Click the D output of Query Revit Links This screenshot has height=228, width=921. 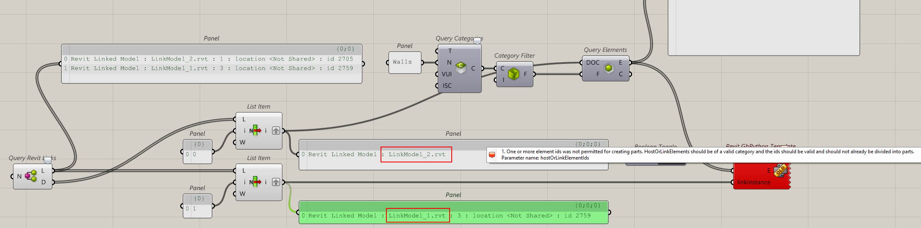coord(43,182)
